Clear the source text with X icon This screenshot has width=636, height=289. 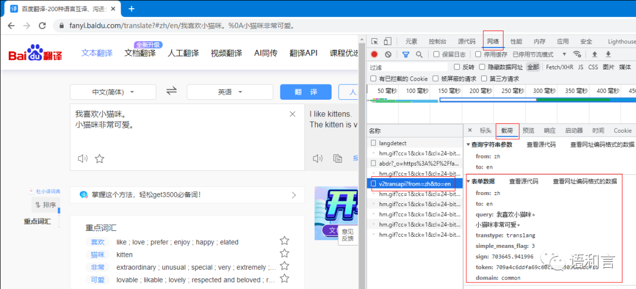[x=292, y=114]
